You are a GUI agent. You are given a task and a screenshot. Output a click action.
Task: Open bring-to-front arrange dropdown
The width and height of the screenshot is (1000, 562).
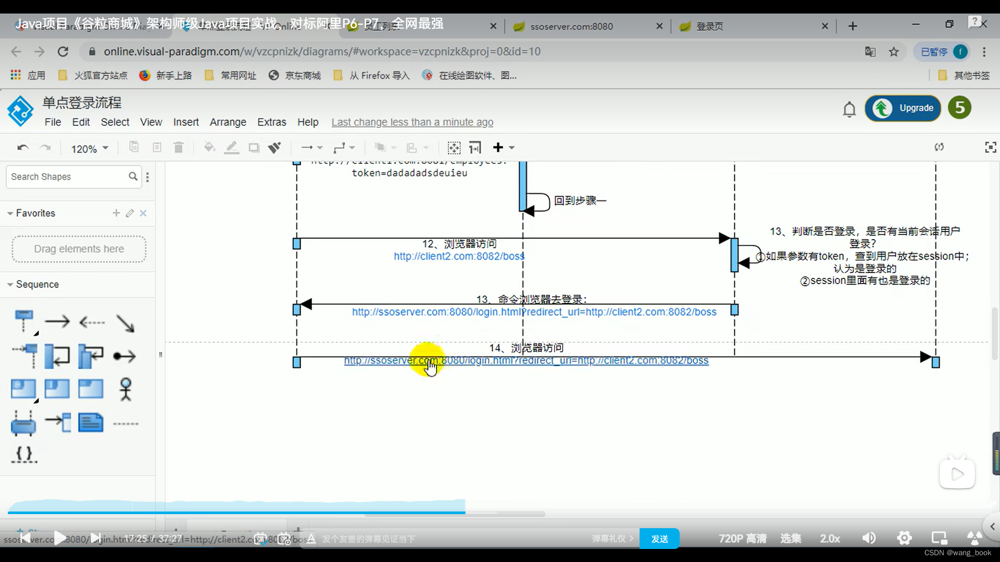click(x=385, y=148)
